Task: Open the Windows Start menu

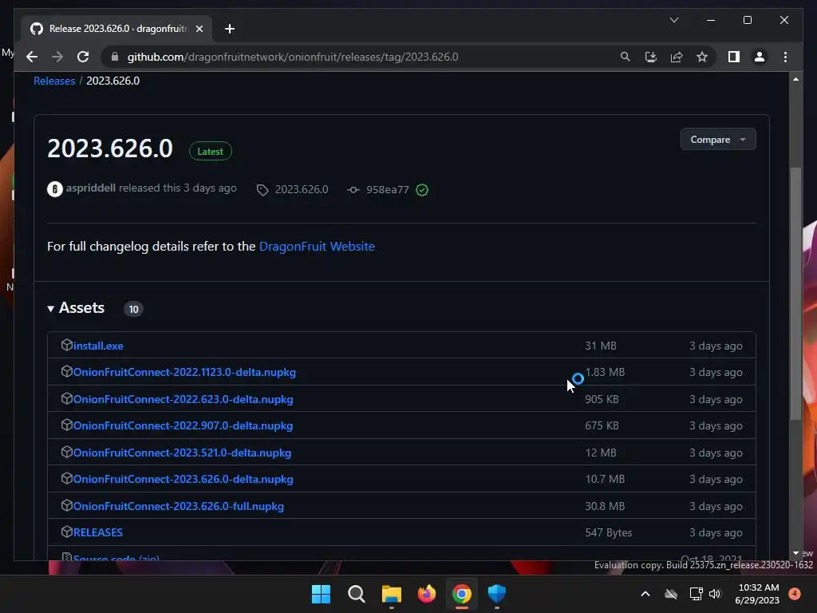Action: point(321,594)
